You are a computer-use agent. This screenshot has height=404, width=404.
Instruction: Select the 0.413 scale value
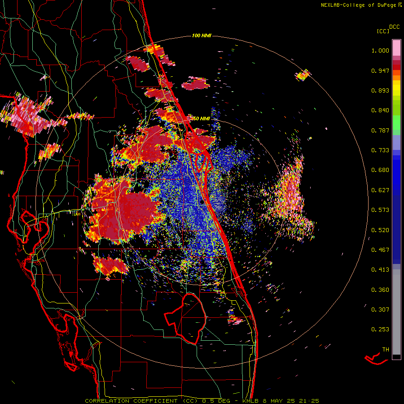tap(380, 270)
